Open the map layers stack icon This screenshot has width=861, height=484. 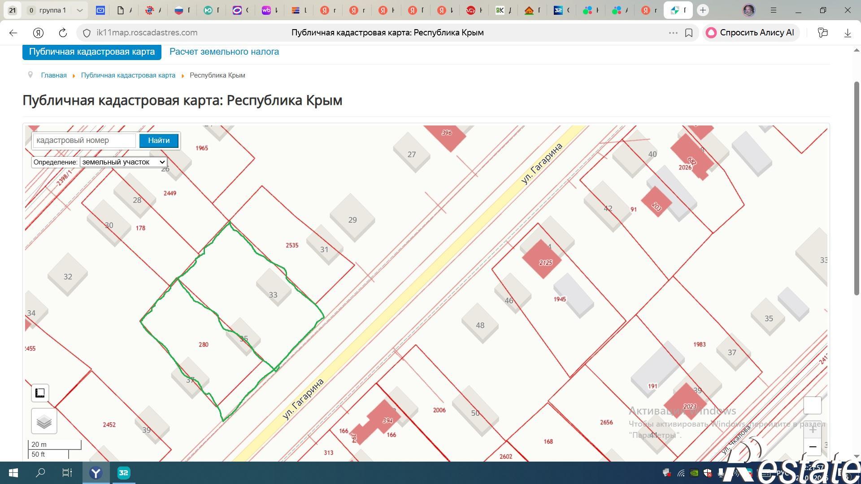44,421
